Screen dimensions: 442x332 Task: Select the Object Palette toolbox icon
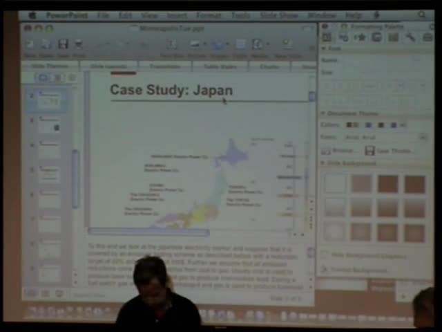pos(343,37)
